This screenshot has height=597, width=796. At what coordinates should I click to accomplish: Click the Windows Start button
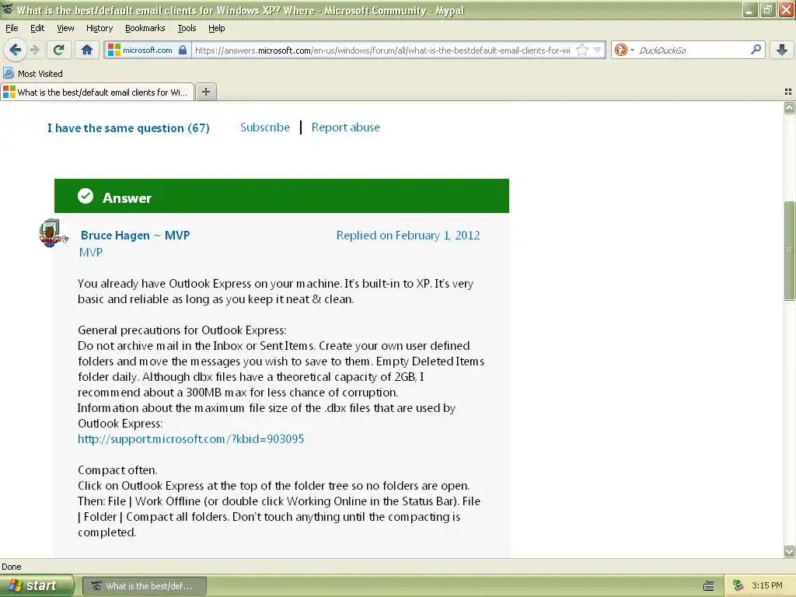click(x=37, y=586)
